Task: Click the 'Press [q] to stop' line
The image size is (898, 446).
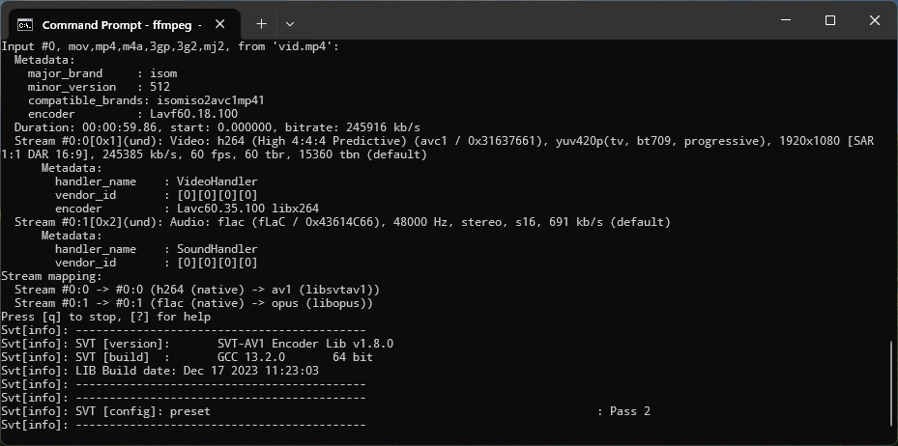Action: pyautogui.click(x=106, y=317)
